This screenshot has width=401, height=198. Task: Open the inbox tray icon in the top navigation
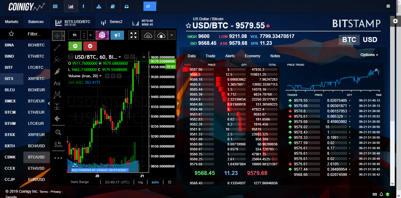point(127,6)
